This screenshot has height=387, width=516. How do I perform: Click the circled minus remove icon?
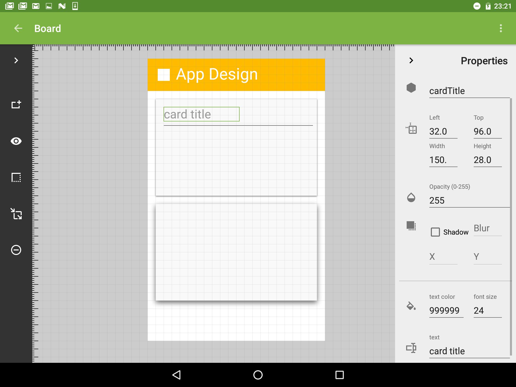16,250
